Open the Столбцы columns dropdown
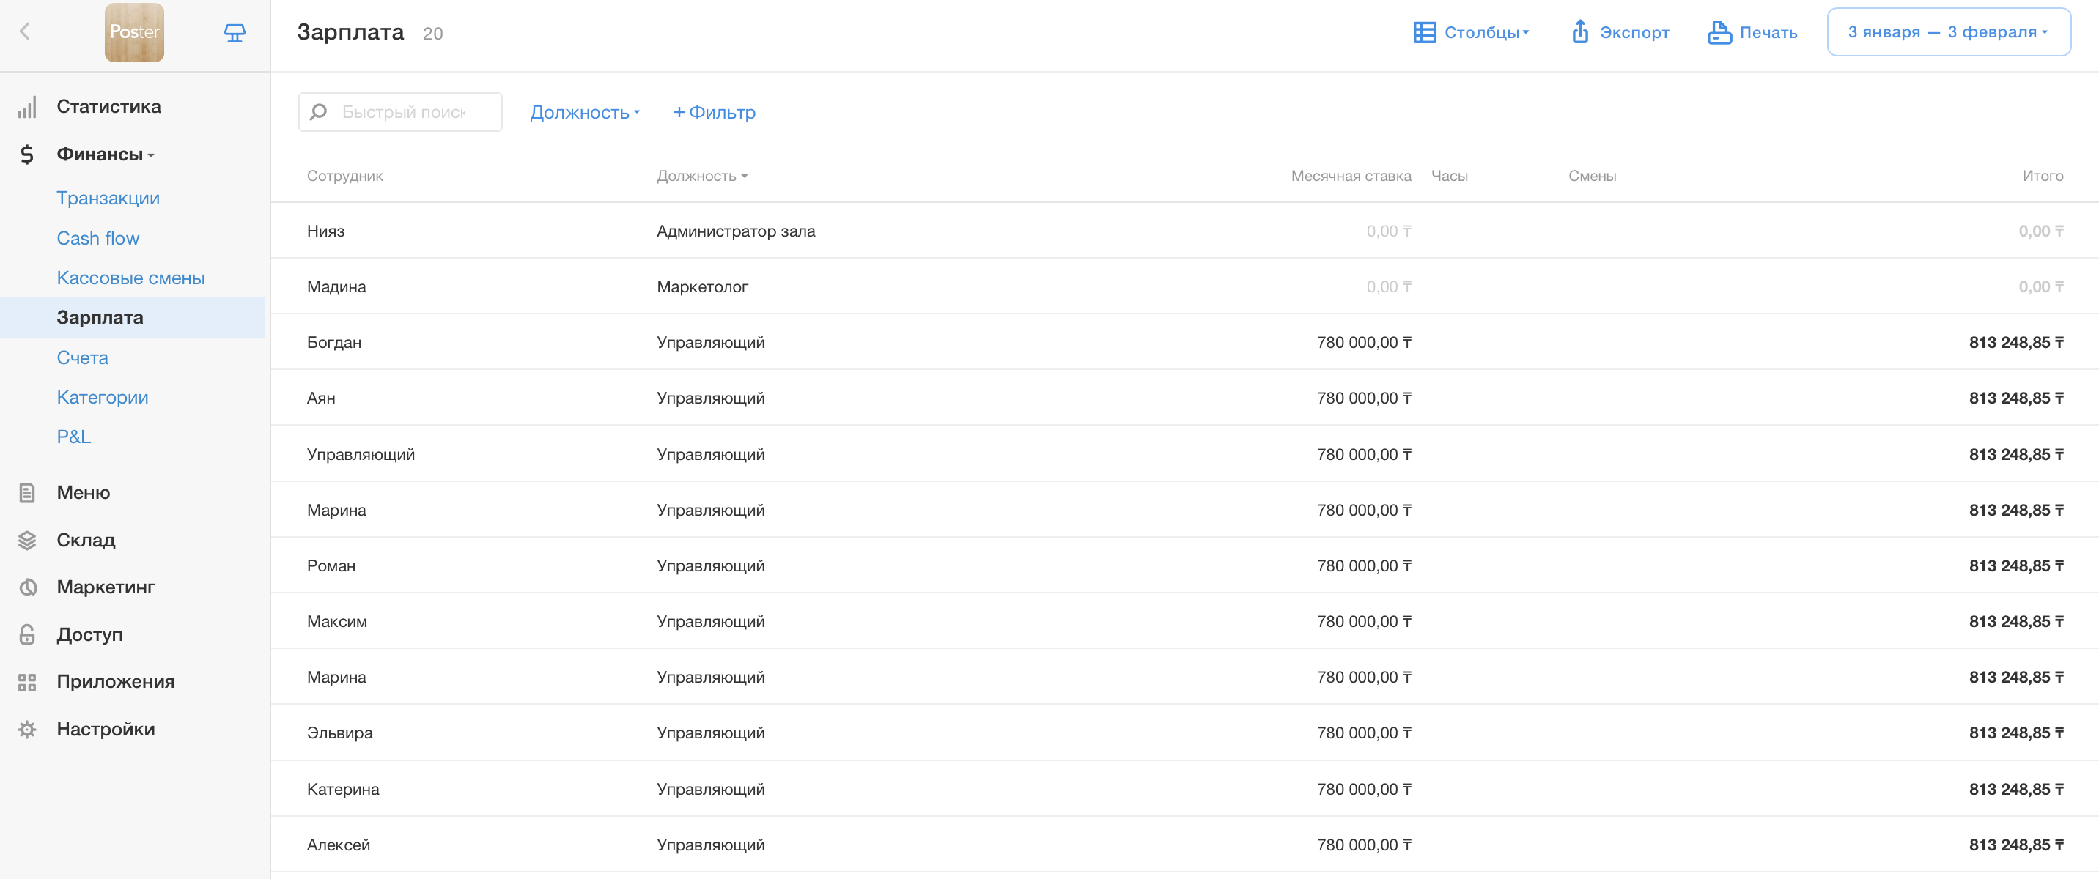2099x879 pixels. point(1472,32)
